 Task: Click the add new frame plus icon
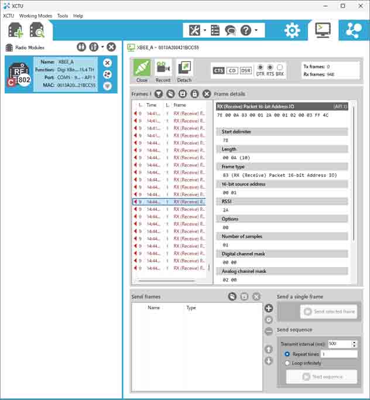click(269, 308)
